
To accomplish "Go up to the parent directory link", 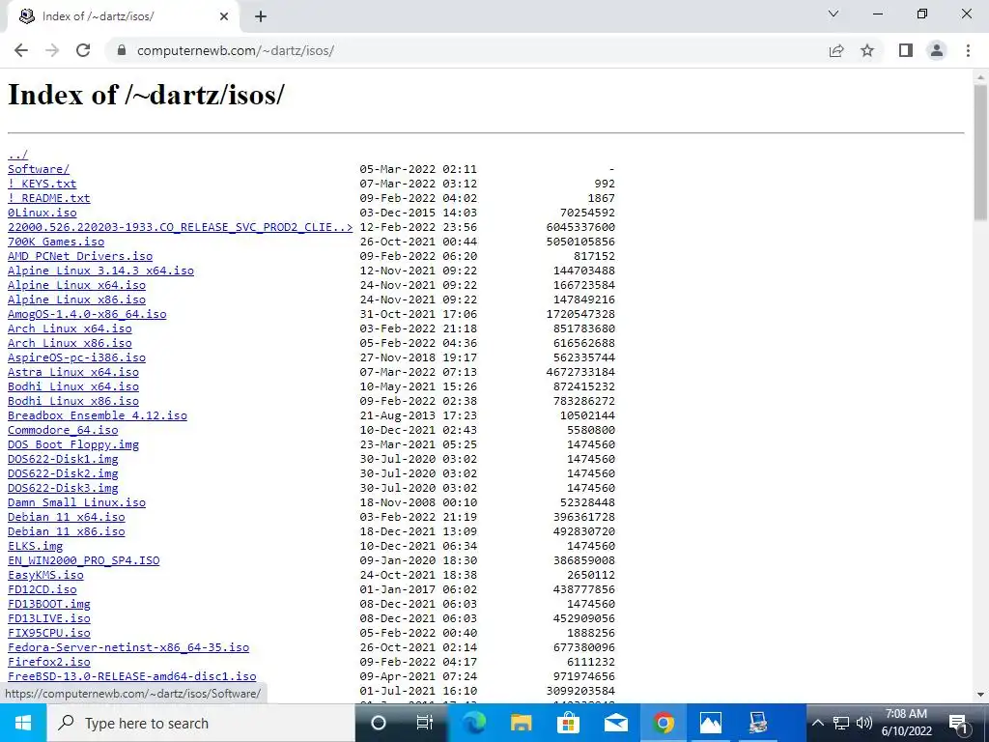I will (17, 155).
